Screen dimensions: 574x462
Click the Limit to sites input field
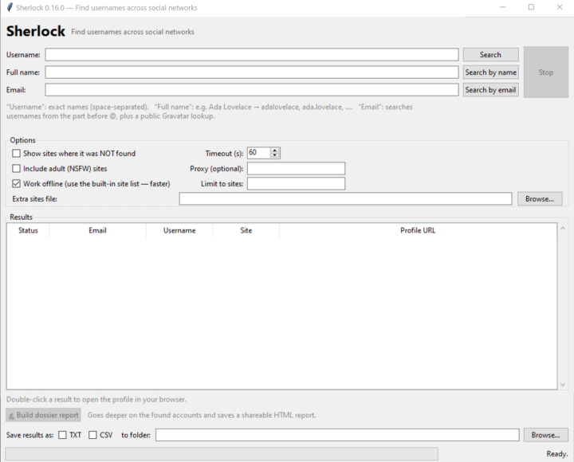[296, 184]
